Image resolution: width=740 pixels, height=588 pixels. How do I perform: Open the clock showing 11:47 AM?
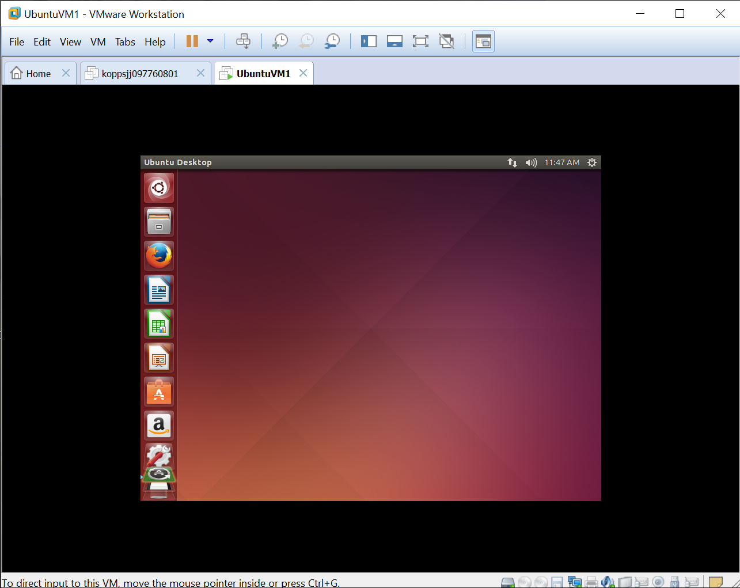pos(561,162)
